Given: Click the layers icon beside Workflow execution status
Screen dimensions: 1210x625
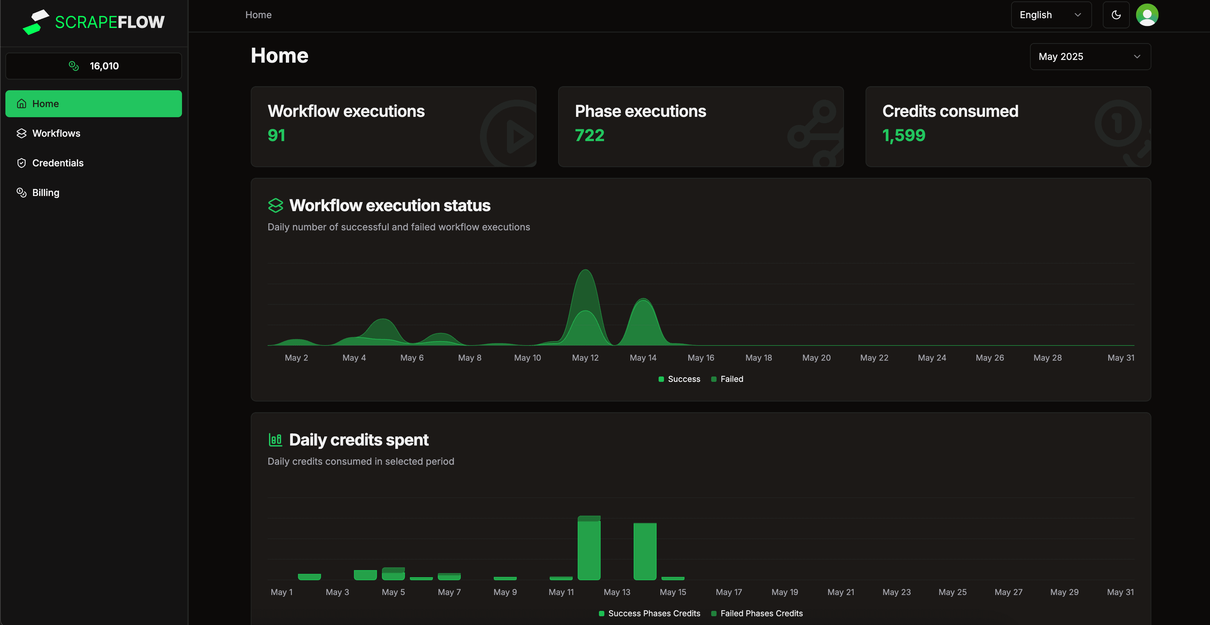Looking at the screenshot, I should (x=276, y=205).
